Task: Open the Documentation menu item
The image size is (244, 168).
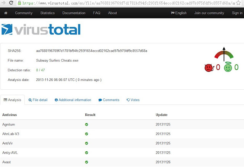Action: coord(74,13)
